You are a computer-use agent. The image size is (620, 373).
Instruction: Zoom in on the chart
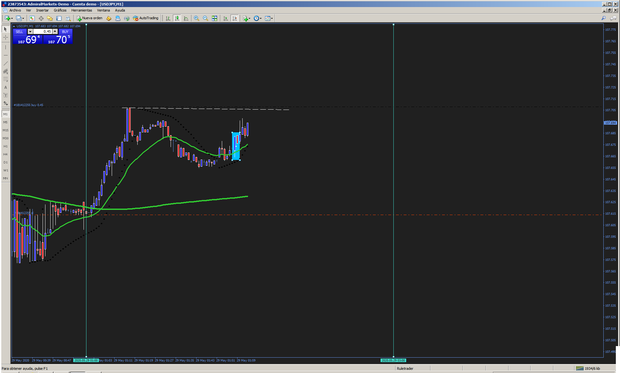pyautogui.click(x=196, y=18)
